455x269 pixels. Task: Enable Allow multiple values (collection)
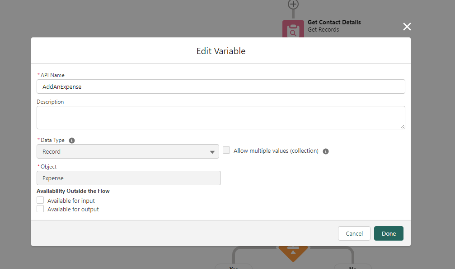[227, 150]
